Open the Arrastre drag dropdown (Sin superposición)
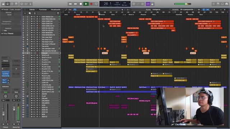The height and width of the screenshot is (129, 230). pyautogui.click(x=188, y=10)
